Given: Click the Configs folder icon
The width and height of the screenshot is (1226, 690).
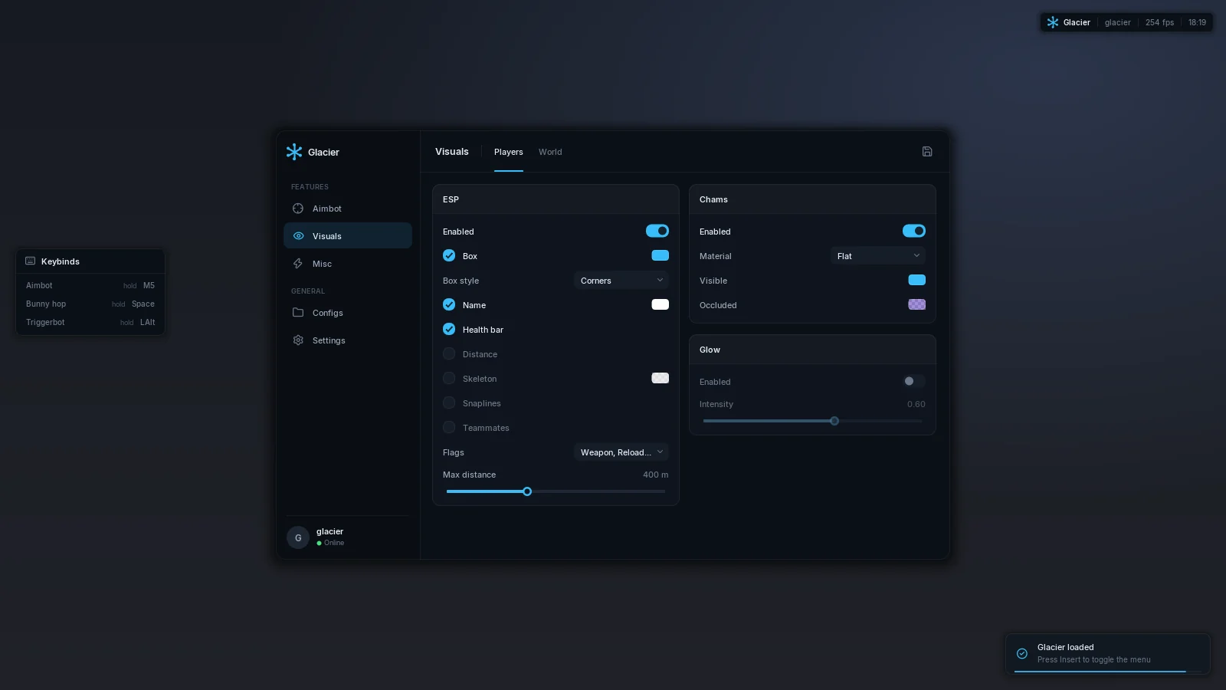Looking at the screenshot, I should [298, 313].
